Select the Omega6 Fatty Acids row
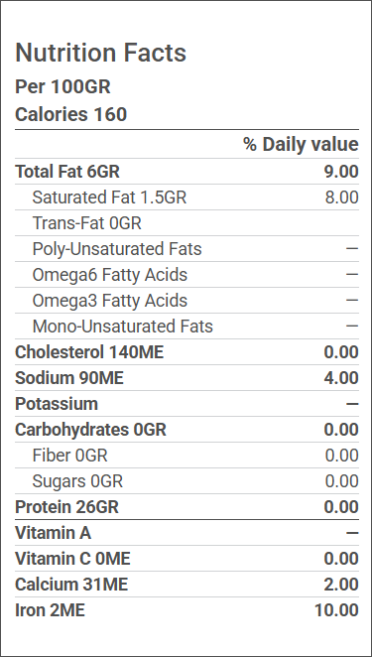Image resolution: width=372 pixels, height=657 pixels. [x=186, y=275]
